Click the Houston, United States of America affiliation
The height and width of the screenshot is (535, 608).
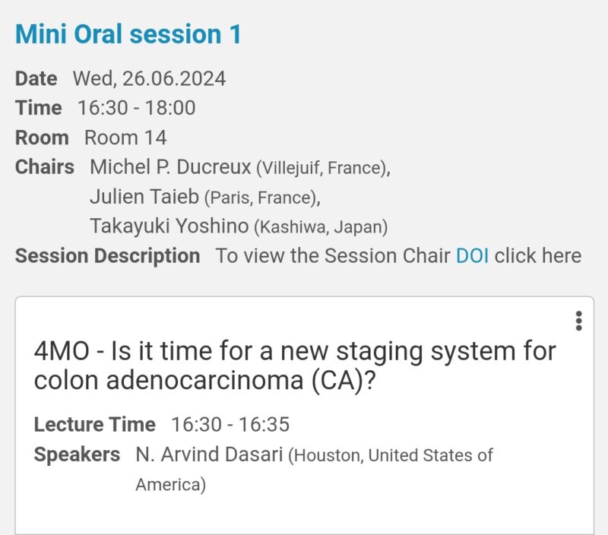314,470
